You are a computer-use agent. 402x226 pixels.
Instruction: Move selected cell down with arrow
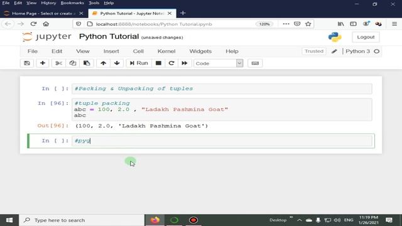click(x=117, y=63)
